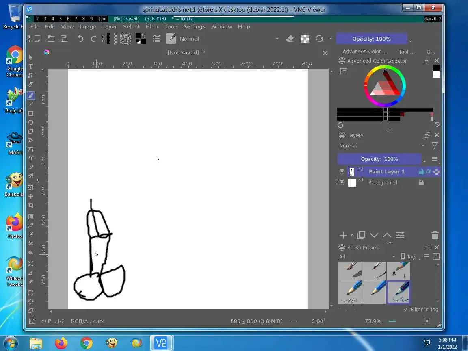Swap foreground and background colors

tap(144, 35)
